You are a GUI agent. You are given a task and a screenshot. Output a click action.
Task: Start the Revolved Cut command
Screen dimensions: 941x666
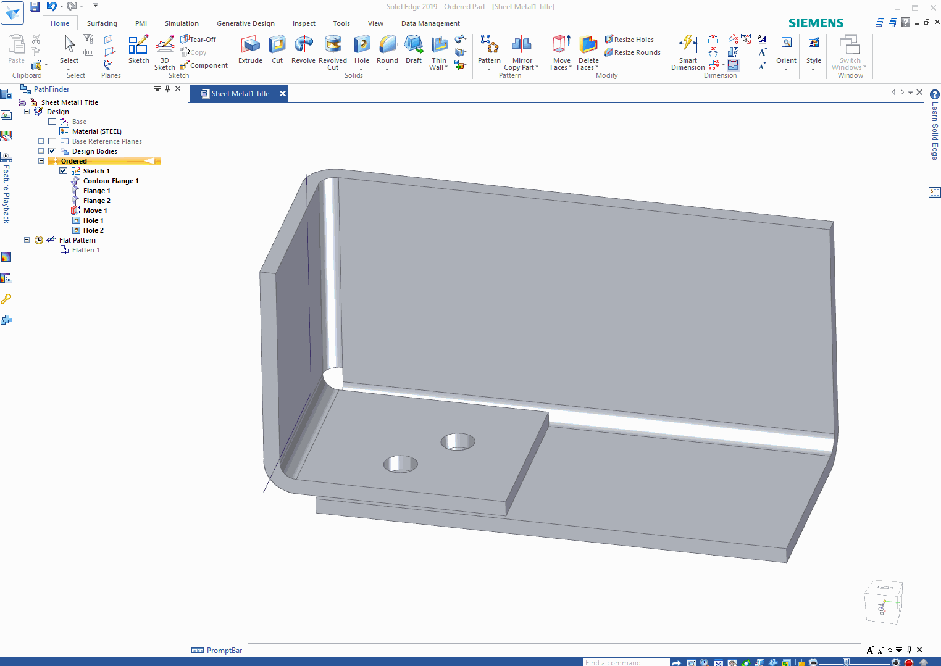tap(333, 52)
